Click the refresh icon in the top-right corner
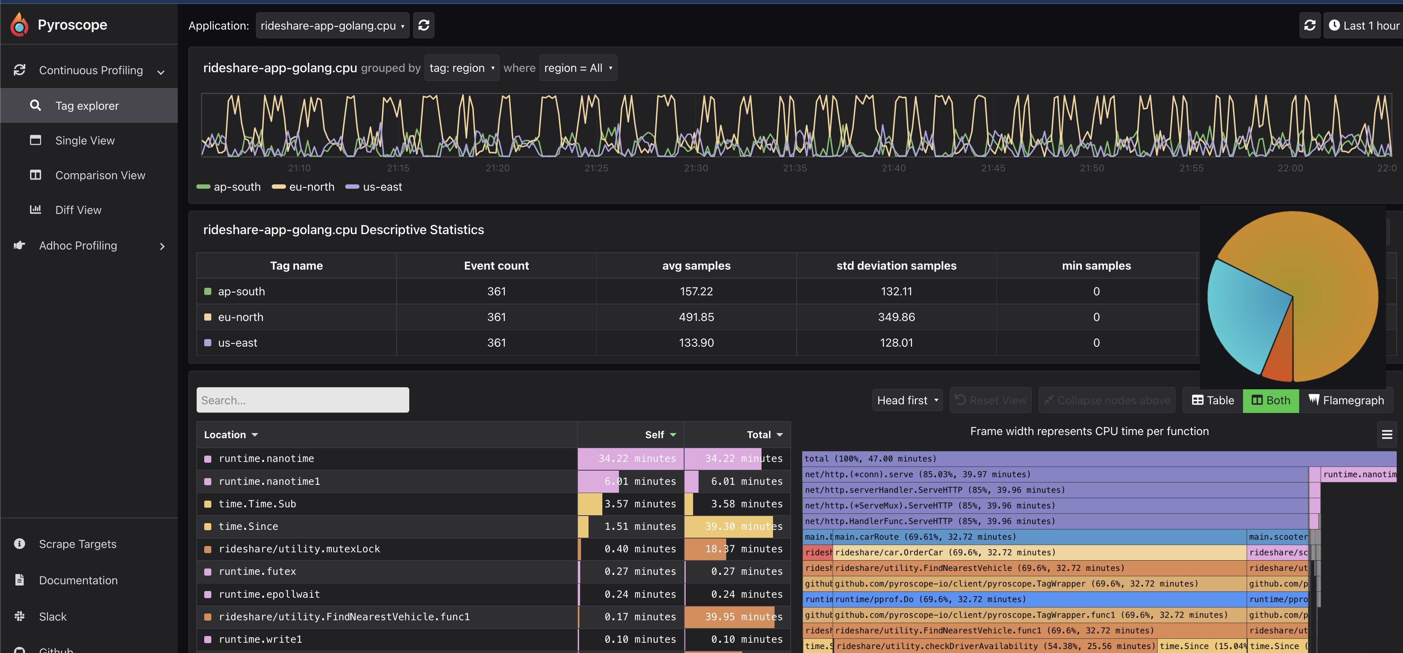The height and width of the screenshot is (653, 1403). pyautogui.click(x=1311, y=25)
